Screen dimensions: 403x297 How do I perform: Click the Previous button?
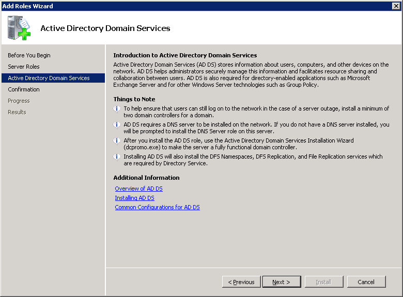(x=241, y=282)
